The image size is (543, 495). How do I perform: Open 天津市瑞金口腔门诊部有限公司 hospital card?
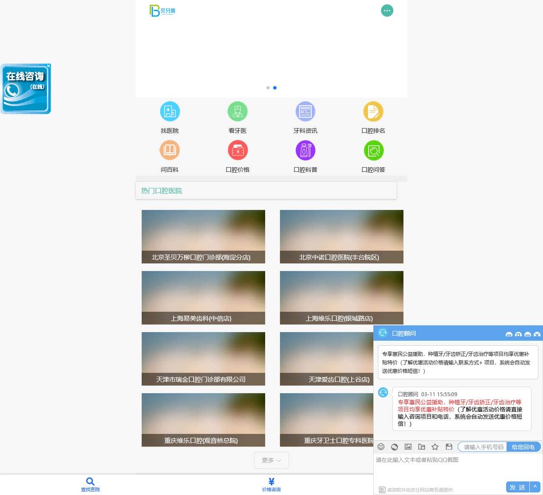(x=203, y=359)
